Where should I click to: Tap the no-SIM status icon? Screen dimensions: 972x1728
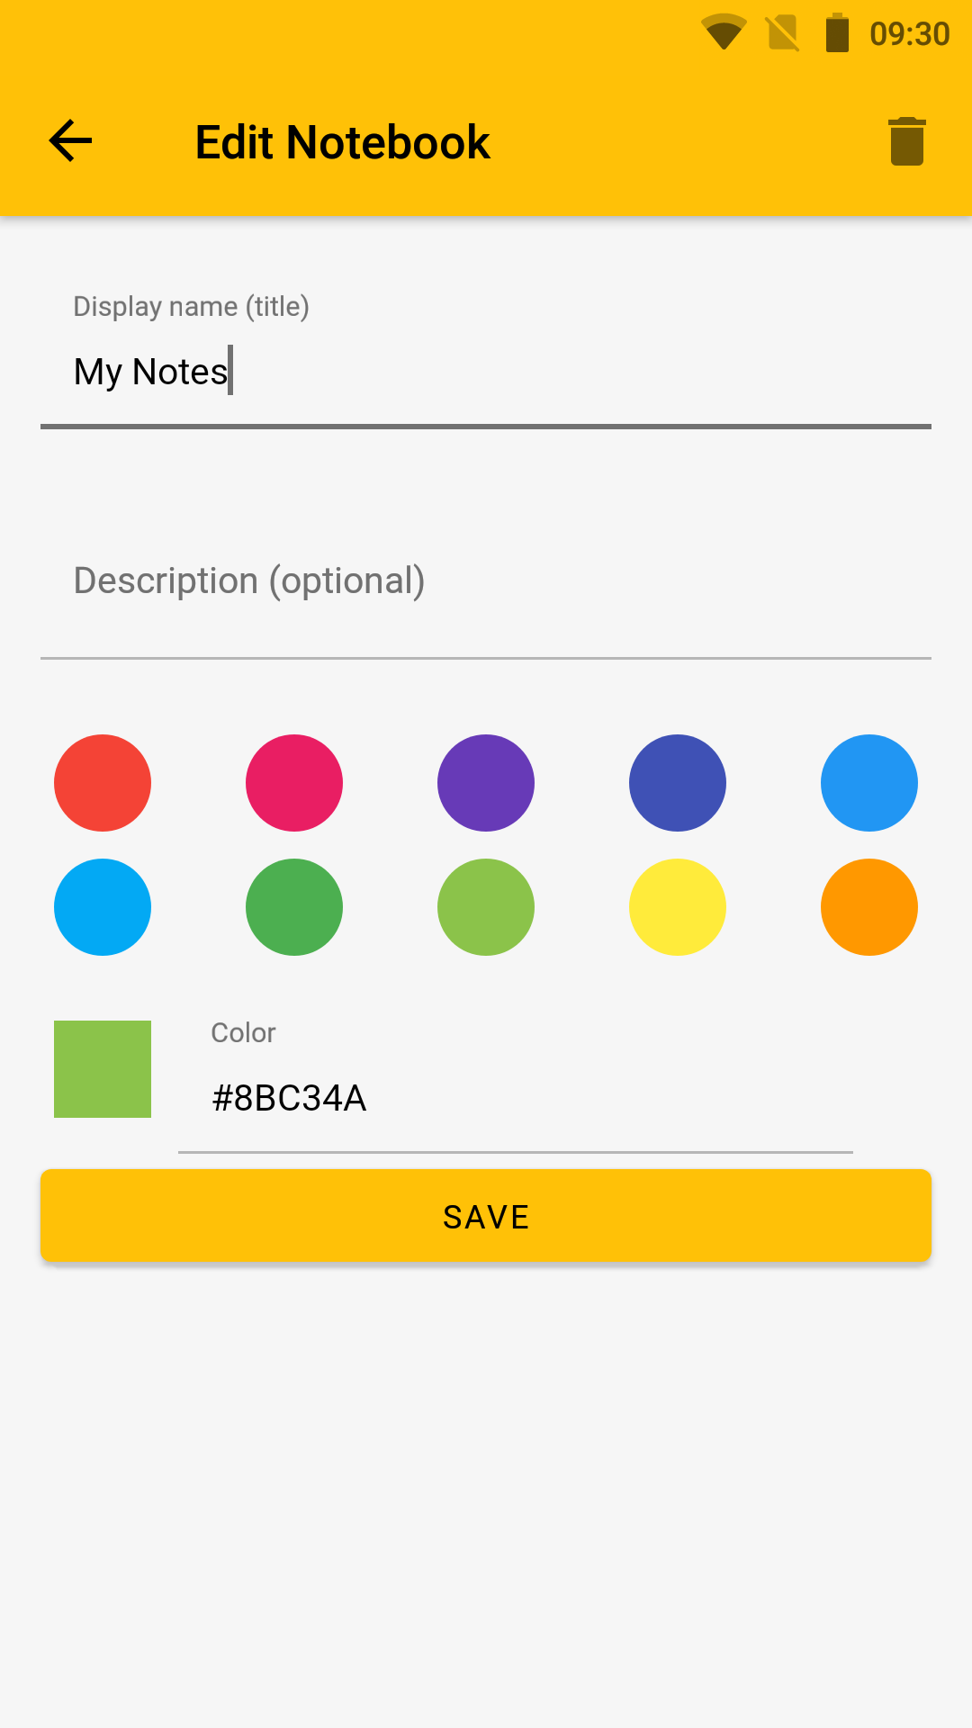click(782, 33)
